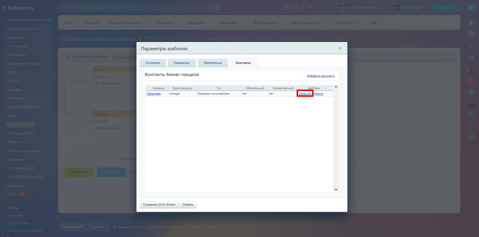Click the Вход в статус icon under На паузе
Viewport: 479px width, 237px height.
point(97,128)
